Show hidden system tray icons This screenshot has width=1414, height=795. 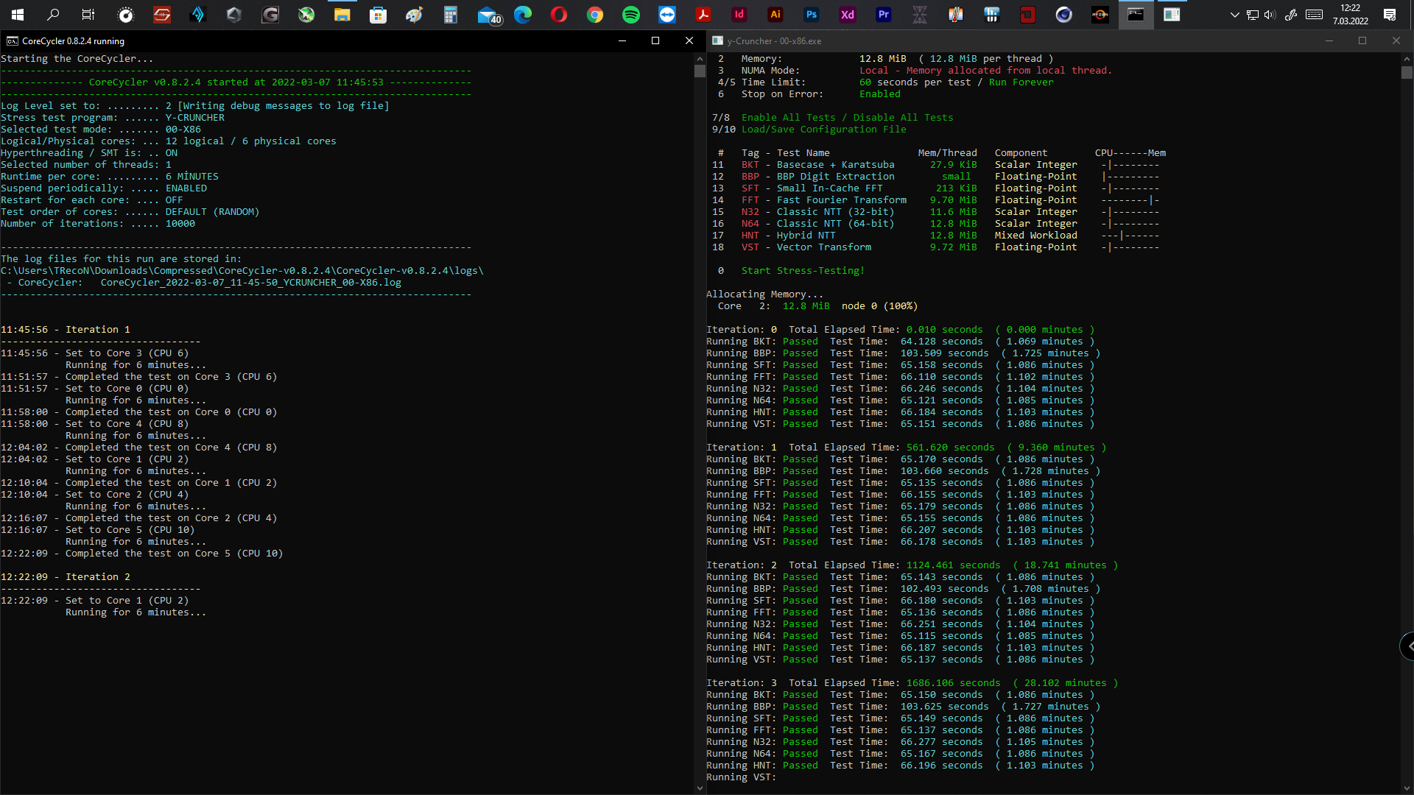click(1235, 15)
